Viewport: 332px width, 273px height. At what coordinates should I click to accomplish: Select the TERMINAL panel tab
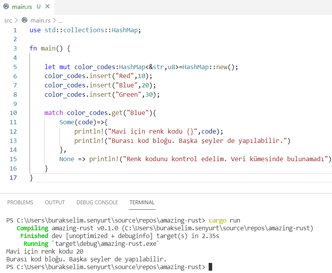tap(142, 202)
